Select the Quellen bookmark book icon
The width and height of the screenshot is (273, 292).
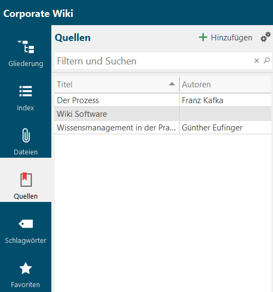point(26,180)
